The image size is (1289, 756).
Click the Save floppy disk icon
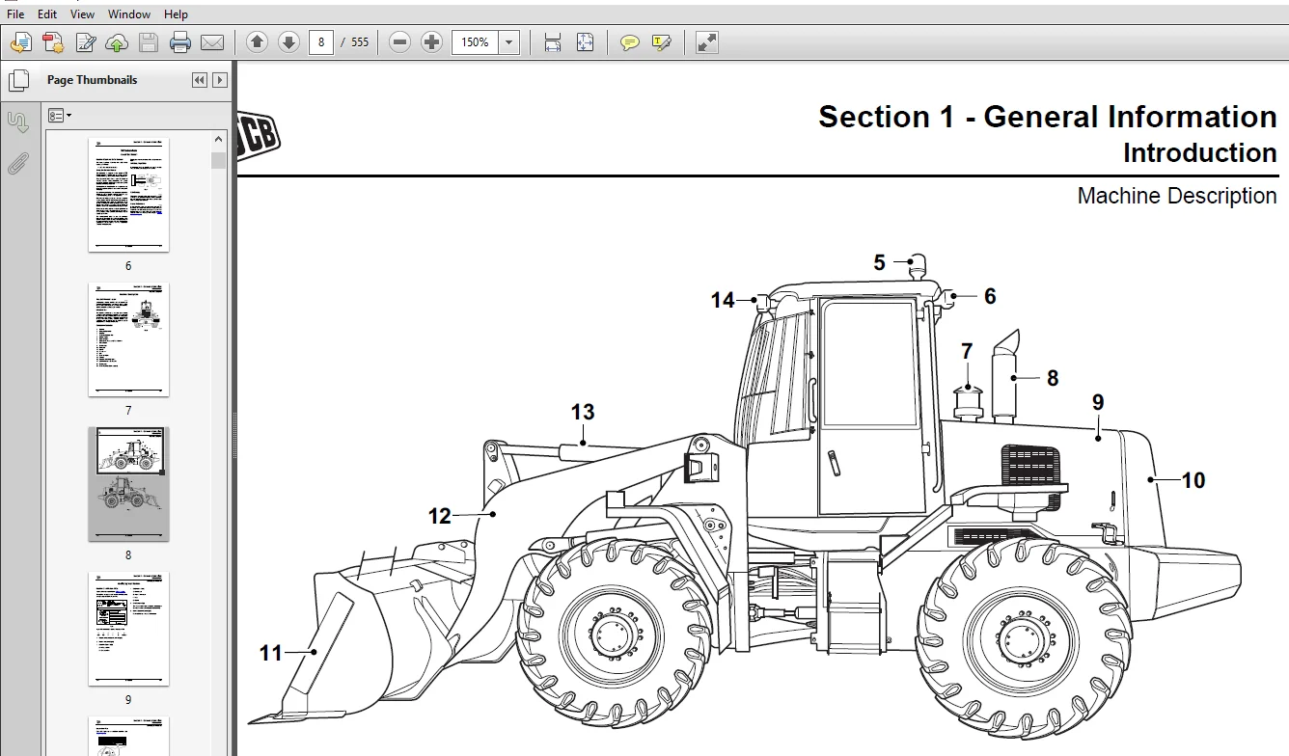coord(149,42)
